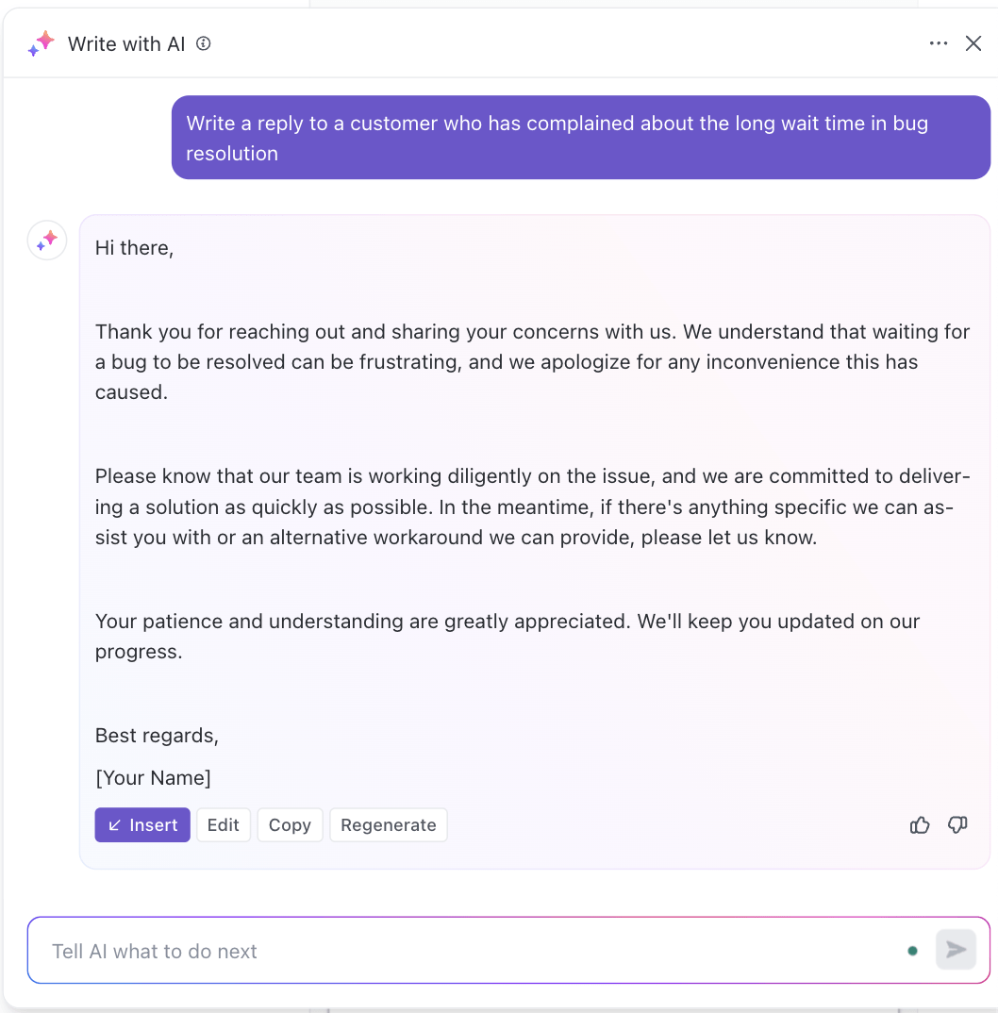Give the response a thumbs up
Screen dimensions: 998x1013
(920, 824)
